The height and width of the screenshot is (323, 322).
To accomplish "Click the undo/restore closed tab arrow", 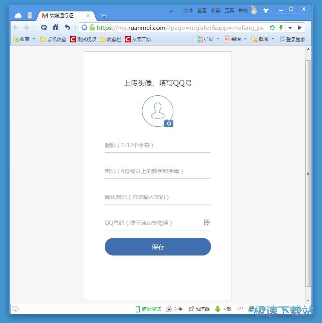I will (67, 27).
